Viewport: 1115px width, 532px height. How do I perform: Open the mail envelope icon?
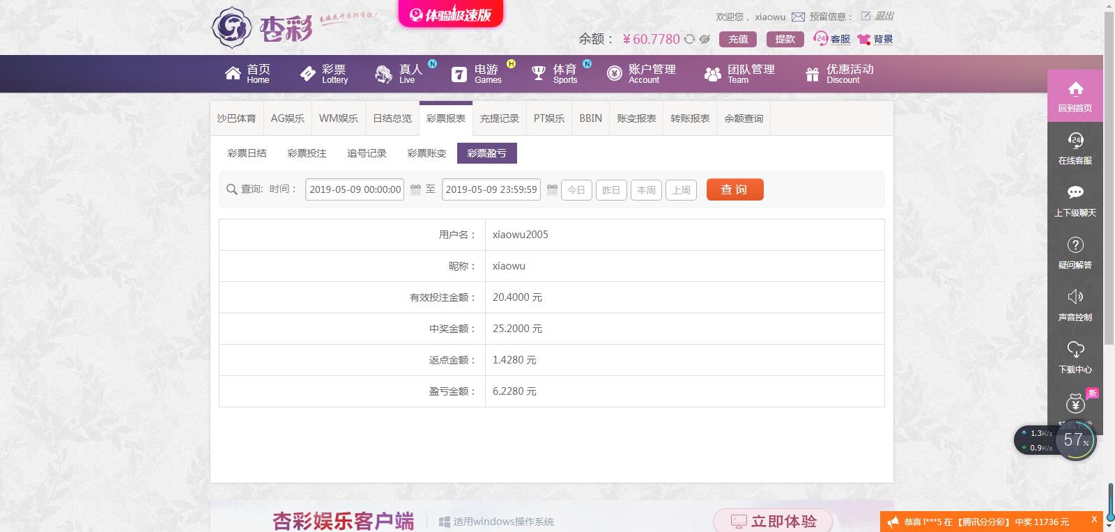click(798, 17)
